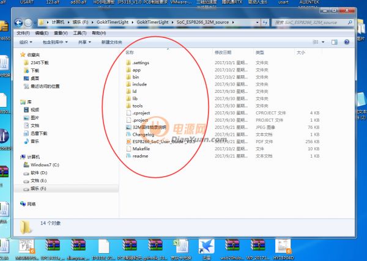Open the 工具(T) menu
This screenshot has width=367, height=261.
[80, 33]
